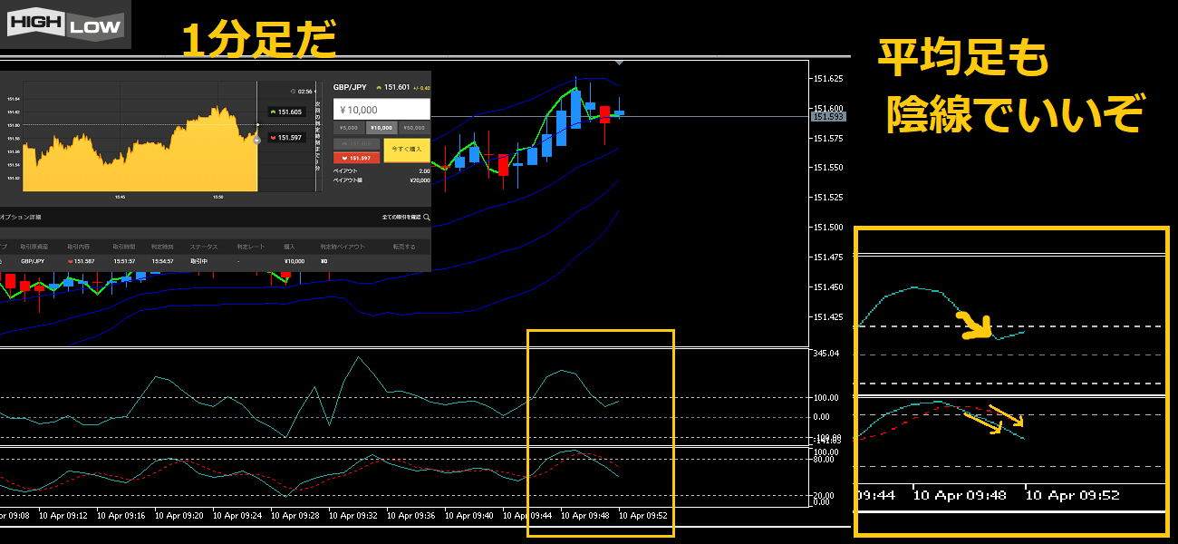Click the ¥10,000 investment amount field
This screenshot has width=1178, height=544.
click(x=381, y=110)
